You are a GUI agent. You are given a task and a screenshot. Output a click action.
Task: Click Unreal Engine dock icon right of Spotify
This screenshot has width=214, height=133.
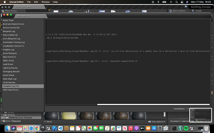[x=192, y=128]
